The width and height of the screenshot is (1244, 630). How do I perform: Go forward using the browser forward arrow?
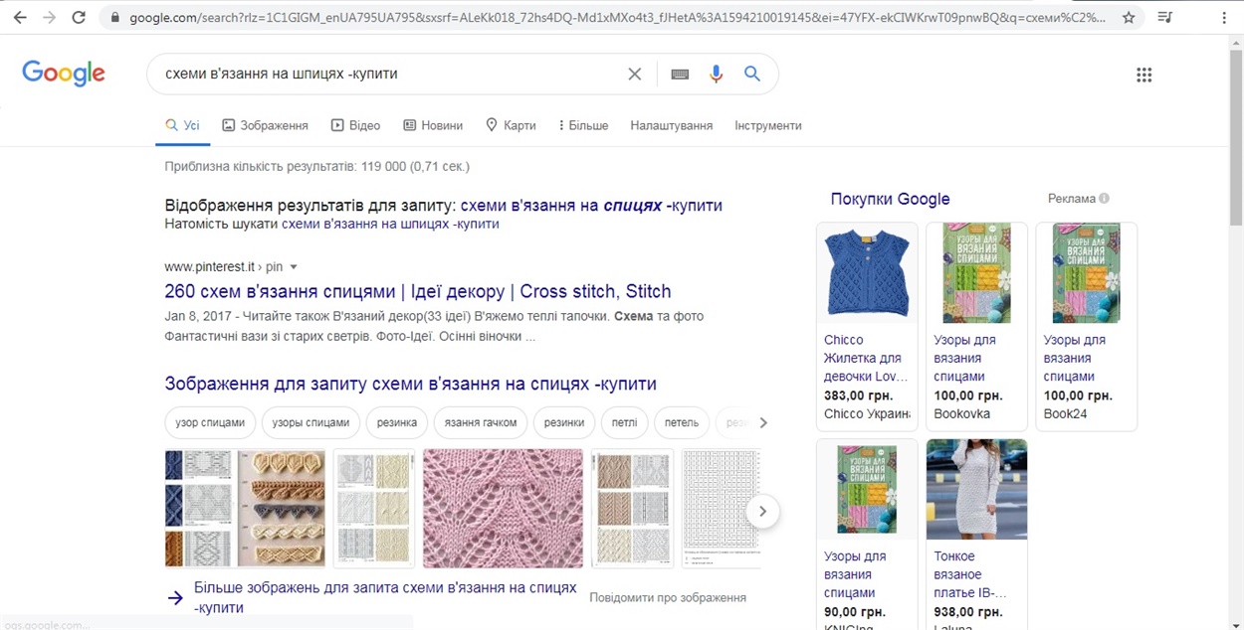49,17
